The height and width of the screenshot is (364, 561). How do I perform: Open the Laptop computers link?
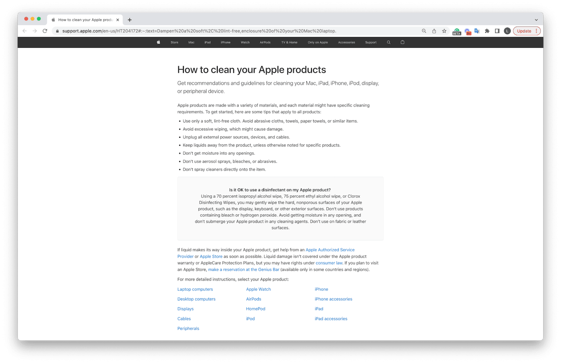click(x=195, y=289)
